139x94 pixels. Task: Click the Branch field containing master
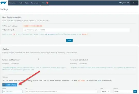coord(123,91)
